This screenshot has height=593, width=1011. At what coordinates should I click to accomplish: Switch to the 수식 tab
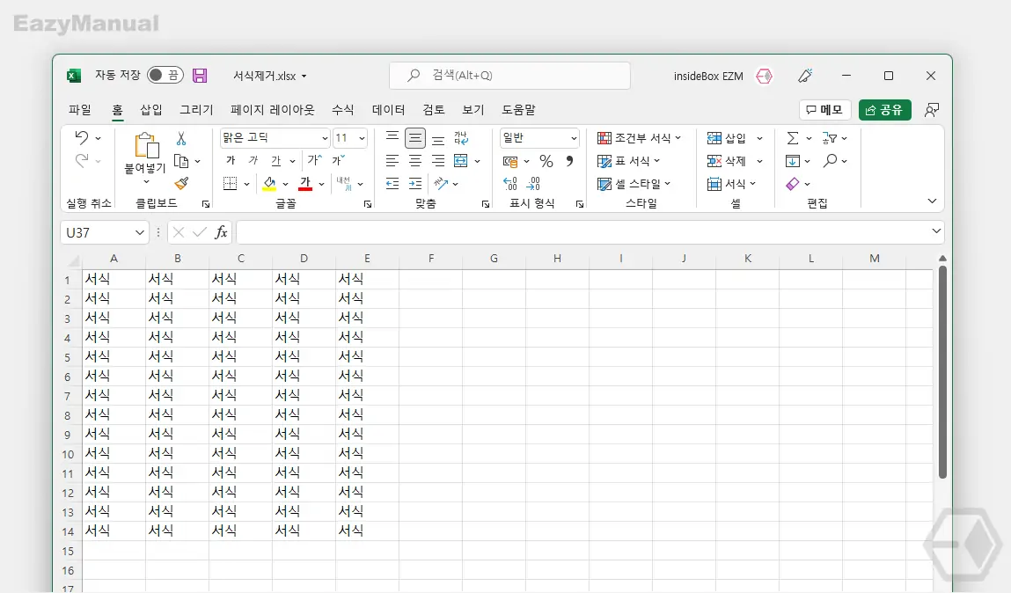coord(343,110)
